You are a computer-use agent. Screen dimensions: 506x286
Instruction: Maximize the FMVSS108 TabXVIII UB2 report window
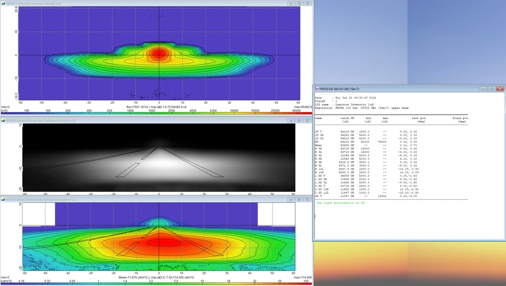click(x=491, y=89)
